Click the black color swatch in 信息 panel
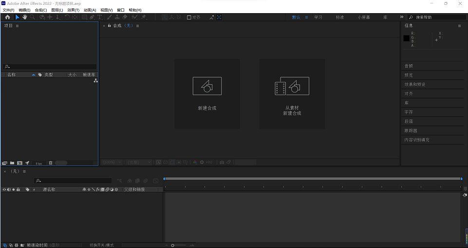Screen dimensions: 468x248 click(407, 38)
